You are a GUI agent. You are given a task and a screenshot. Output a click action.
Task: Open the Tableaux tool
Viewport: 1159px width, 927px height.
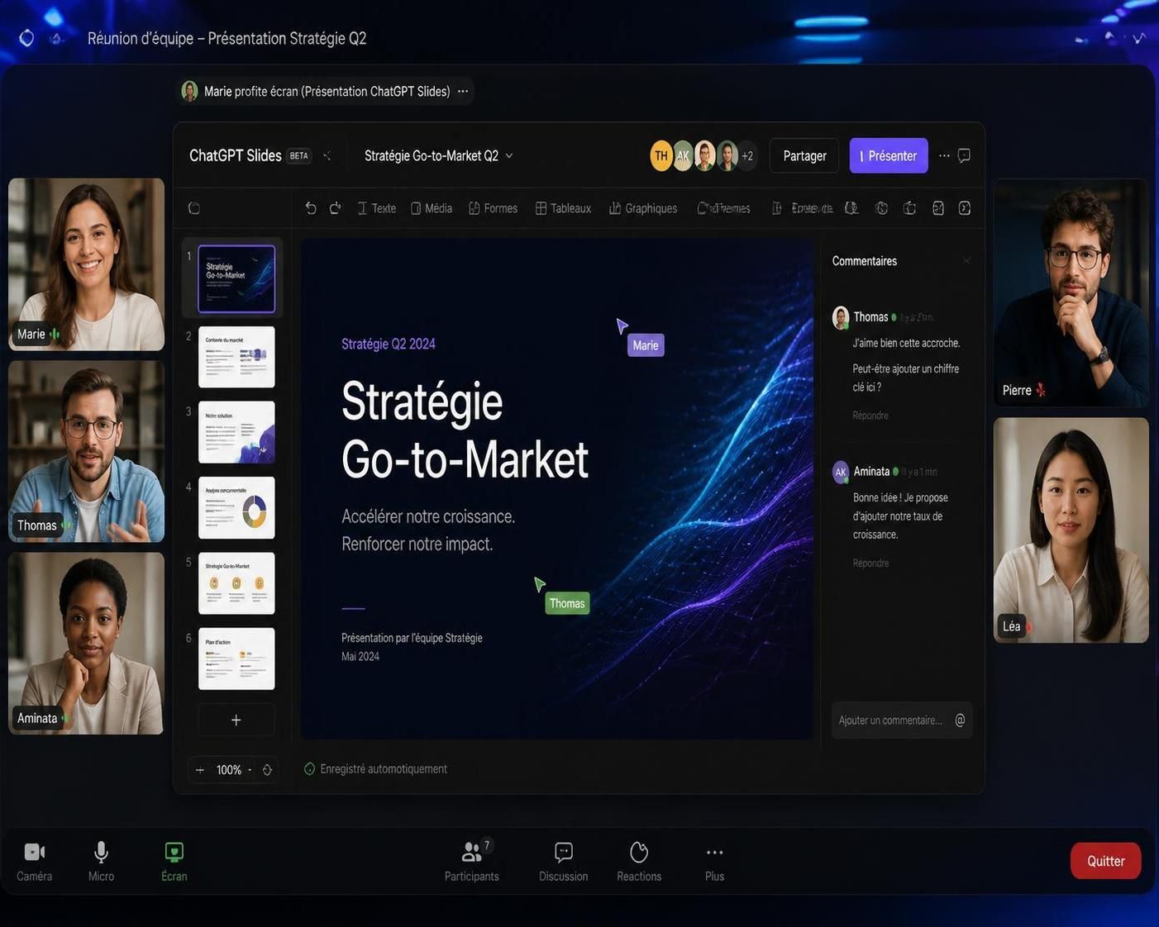coord(563,208)
